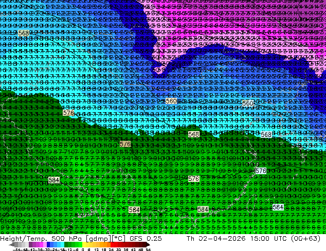
Task: Click the cream-colored 560 contour label
Action: (x=171, y=101)
